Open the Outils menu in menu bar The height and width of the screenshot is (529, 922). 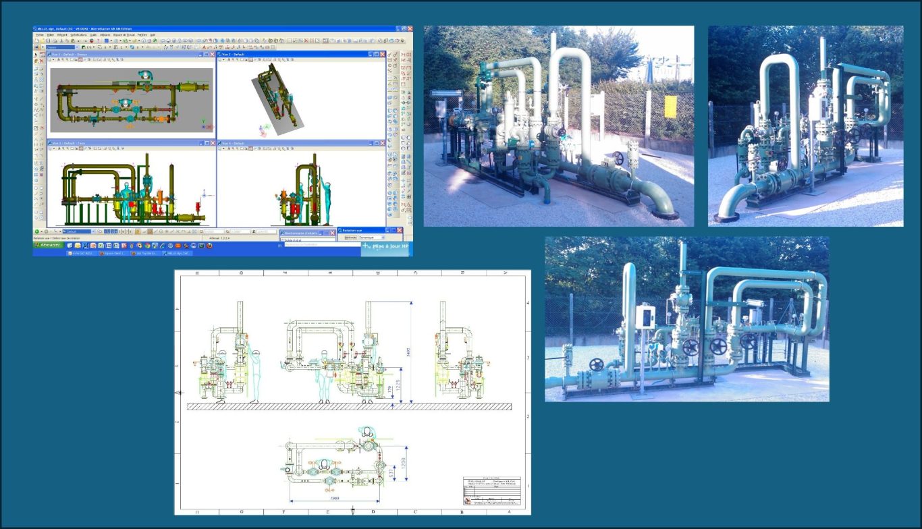coord(93,34)
